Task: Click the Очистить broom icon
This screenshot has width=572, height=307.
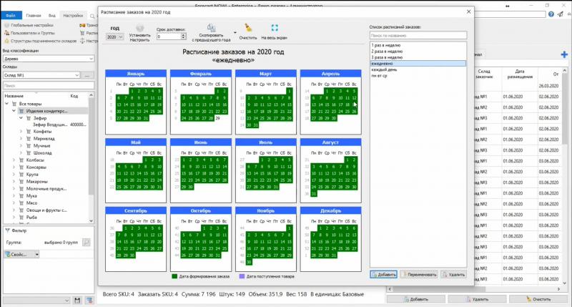Action: (x=247, y=28)
